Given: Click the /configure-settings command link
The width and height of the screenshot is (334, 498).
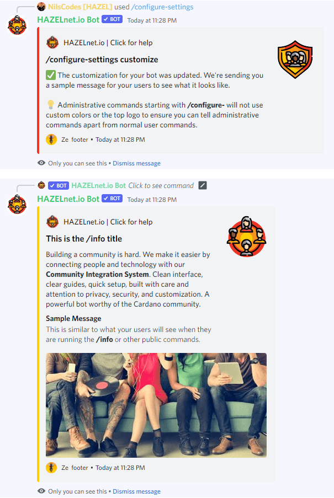Looking at the screenshot, I should [162, 7].
